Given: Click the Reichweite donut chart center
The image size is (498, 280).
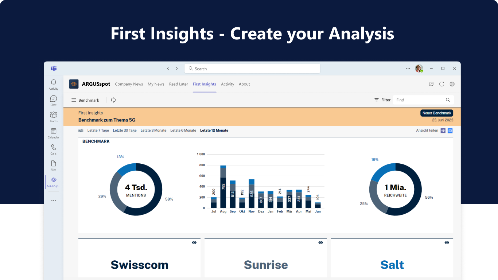Looking at the screenshot, I should tap(395, 189).
